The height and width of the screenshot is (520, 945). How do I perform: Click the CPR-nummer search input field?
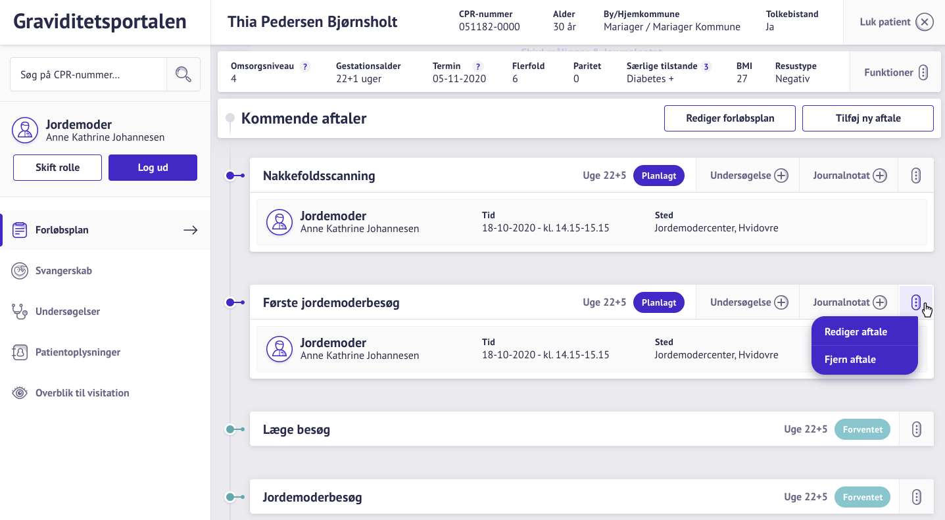[88, 75]
